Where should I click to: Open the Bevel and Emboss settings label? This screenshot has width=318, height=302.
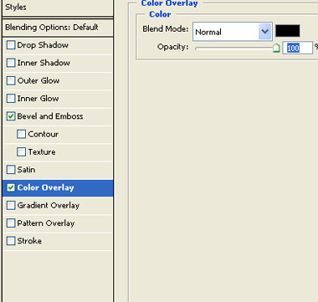(x=50, y=116)
